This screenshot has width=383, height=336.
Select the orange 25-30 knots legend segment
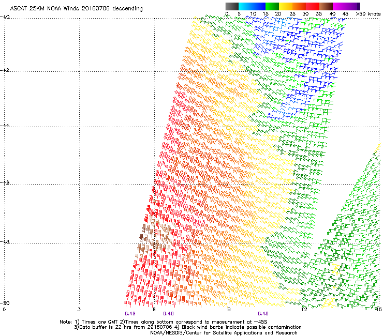[299, 6]
